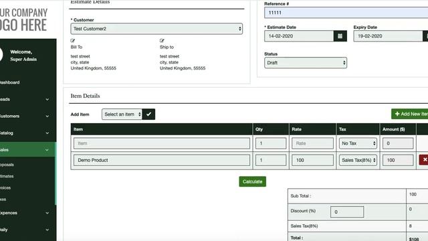The width and height of the screenshot is (428, 241).
Task: Change the Sales Tax(8%) dropdown
Action: [x=358, y=160]
